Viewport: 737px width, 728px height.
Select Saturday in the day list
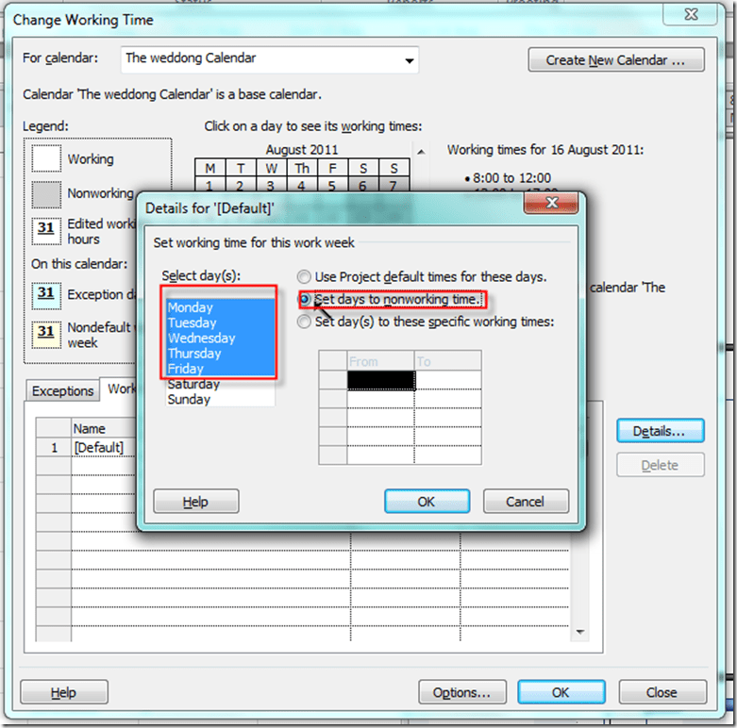(x=193, y=384)
